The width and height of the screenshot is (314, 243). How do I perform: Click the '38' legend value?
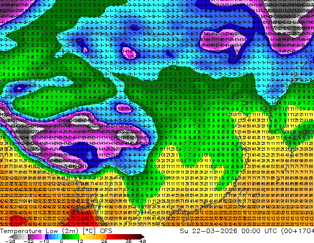coord(129,241)
